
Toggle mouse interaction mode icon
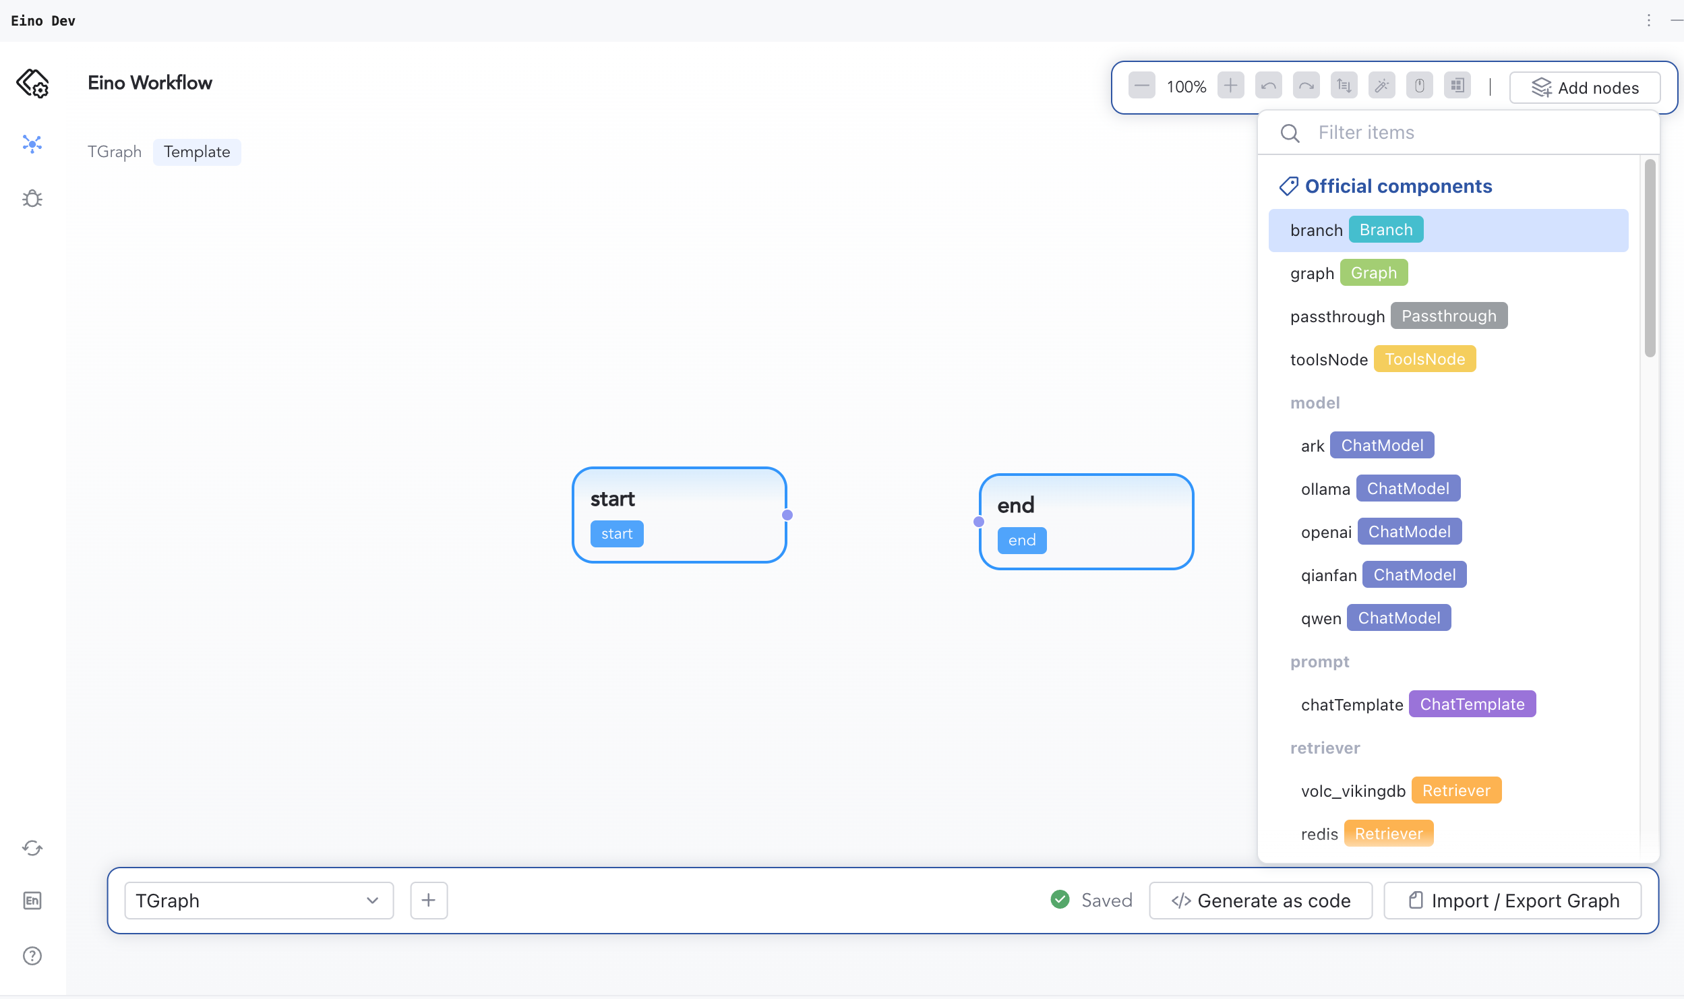(x=1419, y=86)
